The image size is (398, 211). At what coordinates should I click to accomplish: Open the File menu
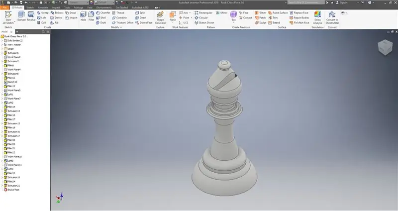tap(4, 8)
